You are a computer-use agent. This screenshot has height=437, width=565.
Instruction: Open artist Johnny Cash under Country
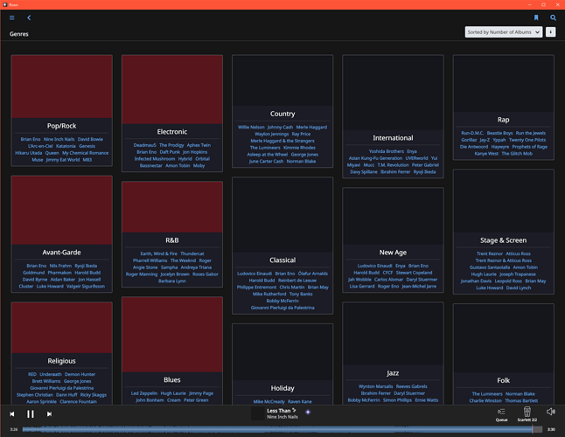click(x=280, y=127)
